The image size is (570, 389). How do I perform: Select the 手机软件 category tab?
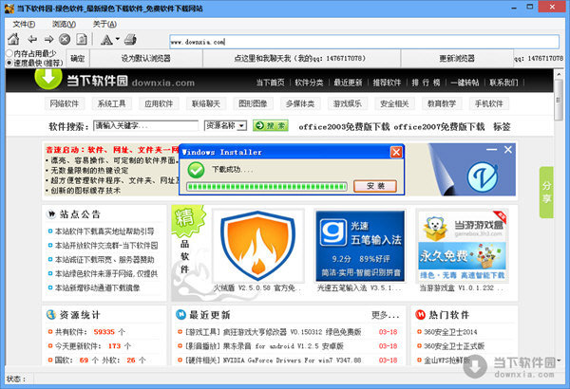click(x=489, y=103)
